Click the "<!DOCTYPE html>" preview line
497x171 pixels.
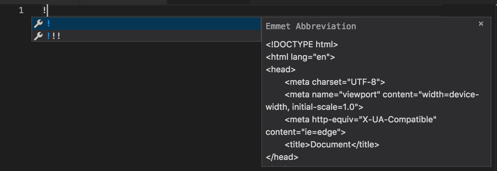[302, 44]
